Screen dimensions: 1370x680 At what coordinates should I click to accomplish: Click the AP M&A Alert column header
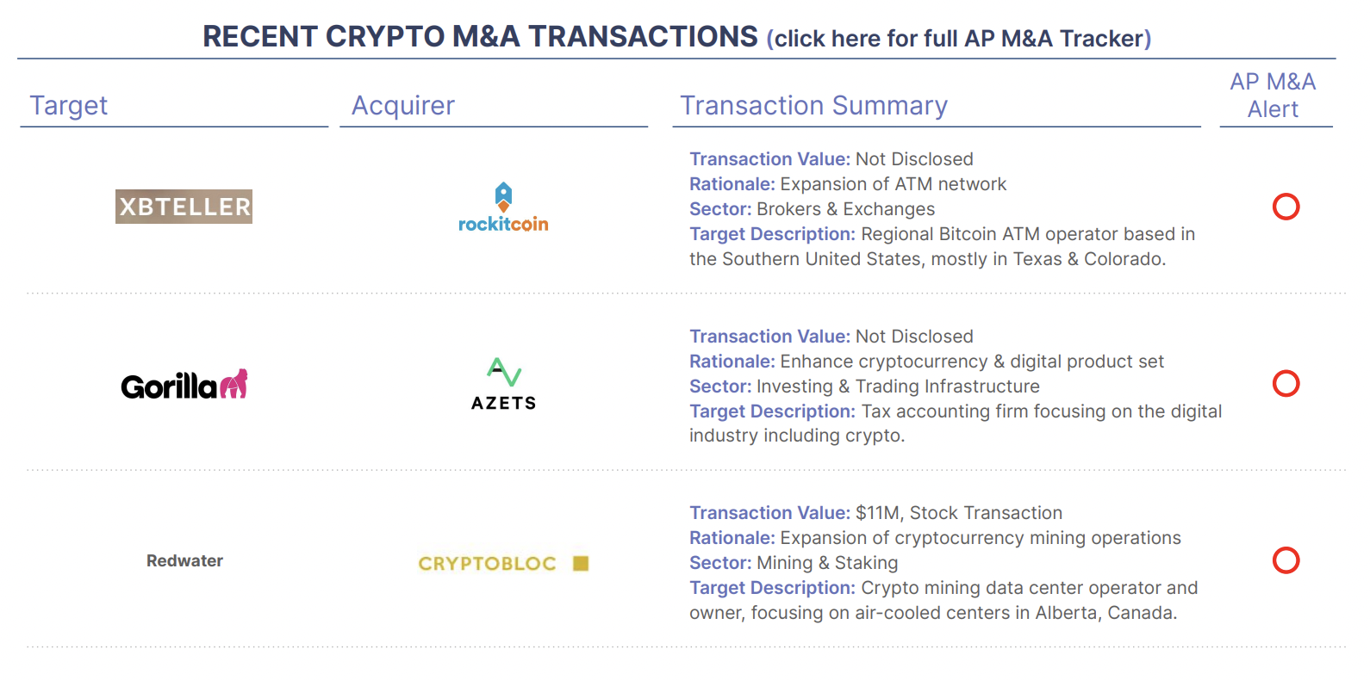(1273, 96)
